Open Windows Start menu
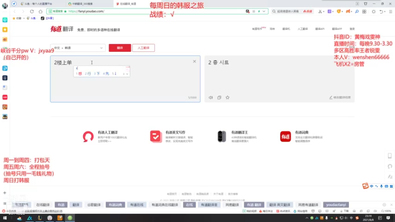This screenshot has width=395, height=222. pyautogui.click(x=5, y=218)
